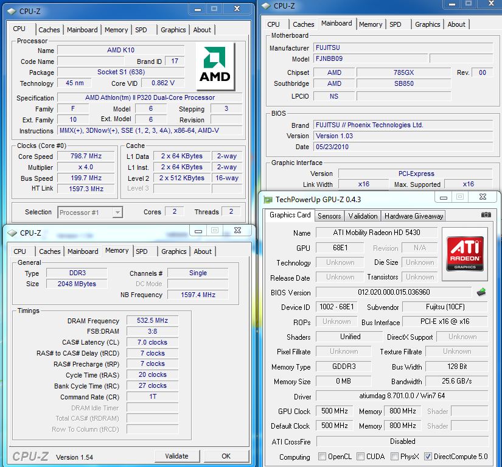The image size is (502, 467).
Task: Click the CPU-Z CPU window title icon
Action: pyautogui.click(x=12, y=11)
